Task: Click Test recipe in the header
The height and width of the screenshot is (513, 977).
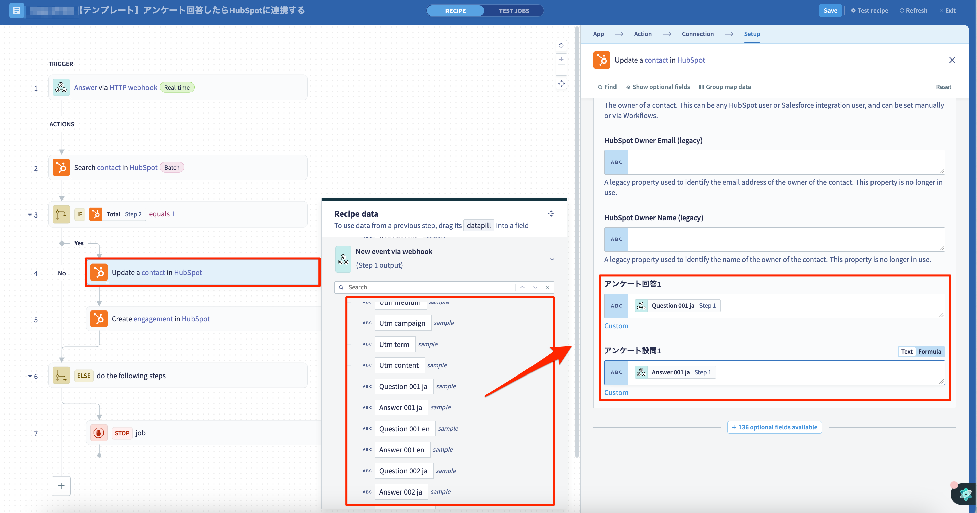Action: (870, 11)
